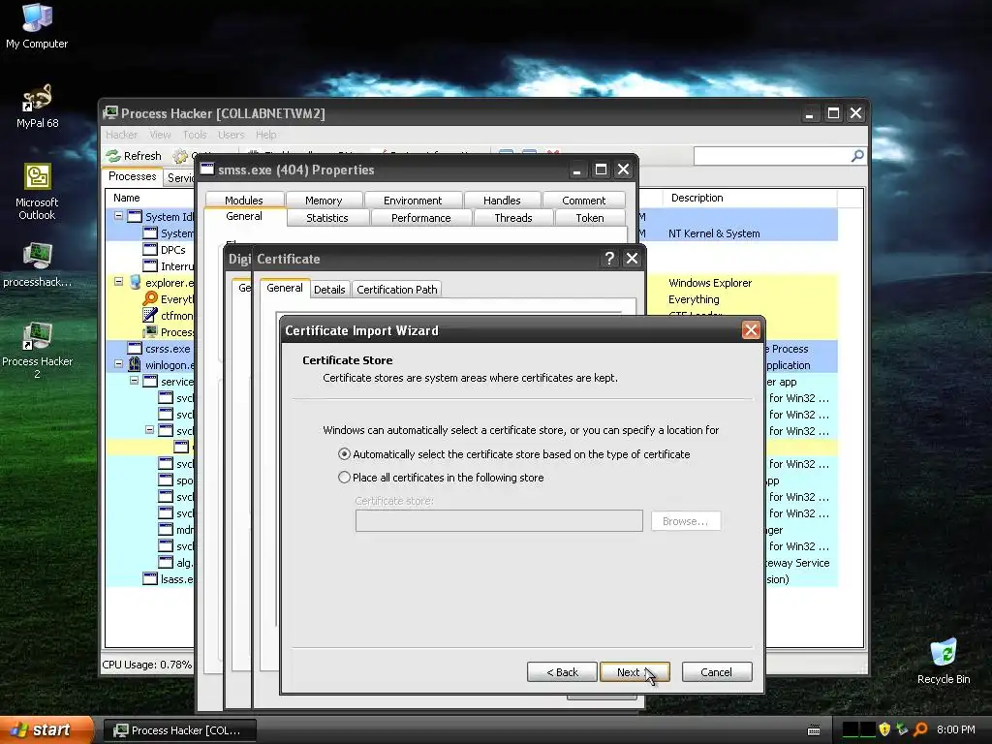Open the Comment tab in Properties
992x744 pixels.
583,200
